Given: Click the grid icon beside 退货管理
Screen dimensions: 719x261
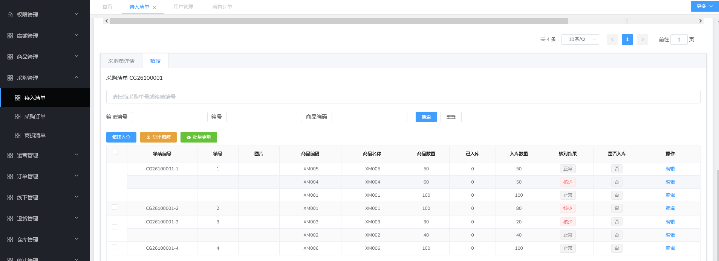Looking at the screenshot, I should (10, 219).
